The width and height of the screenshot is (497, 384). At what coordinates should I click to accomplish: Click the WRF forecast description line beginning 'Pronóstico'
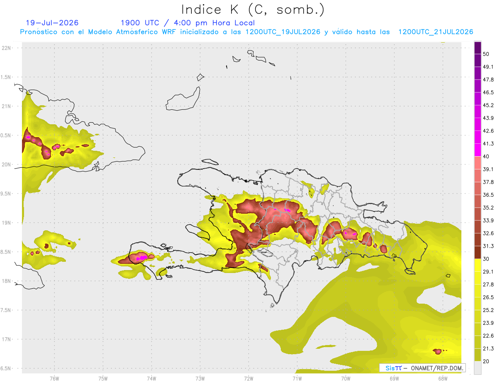[x=246, y=32]
